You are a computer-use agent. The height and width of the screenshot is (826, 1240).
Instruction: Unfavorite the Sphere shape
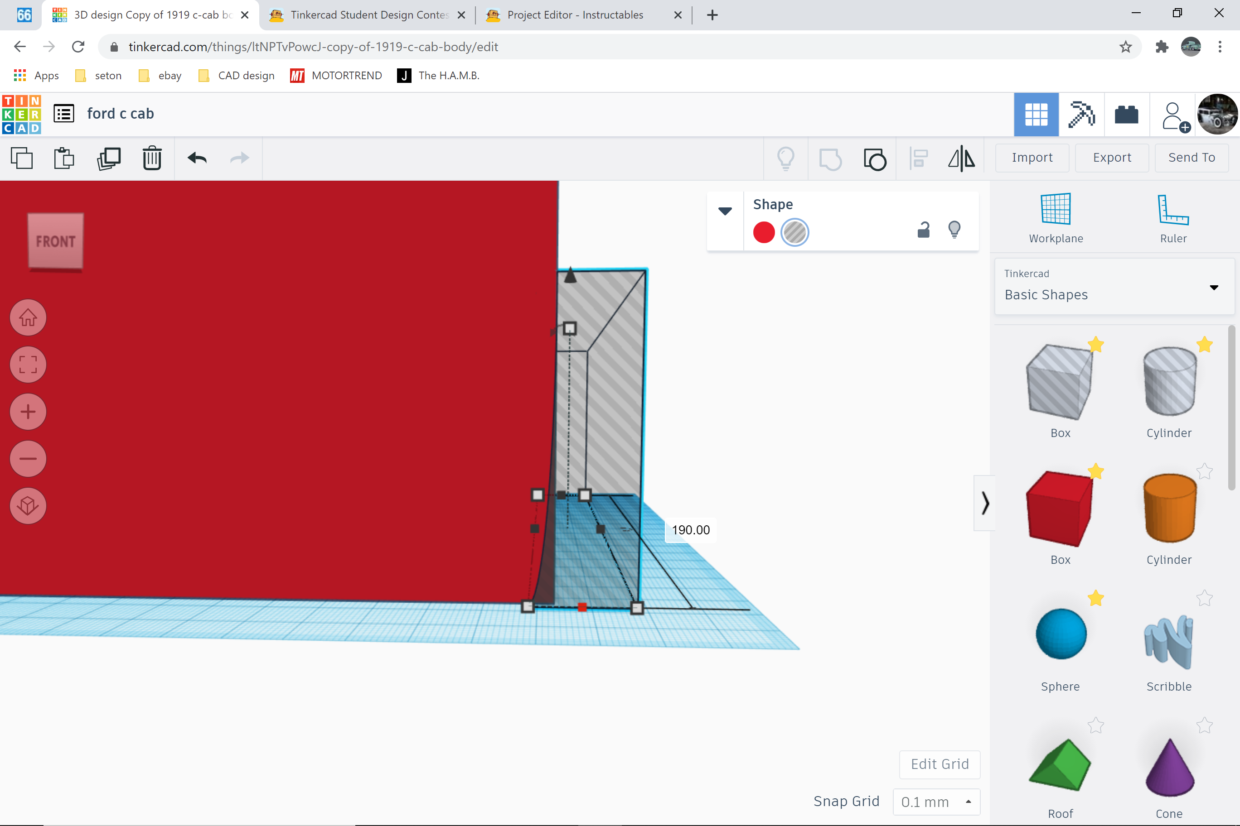coord(1095,598)
